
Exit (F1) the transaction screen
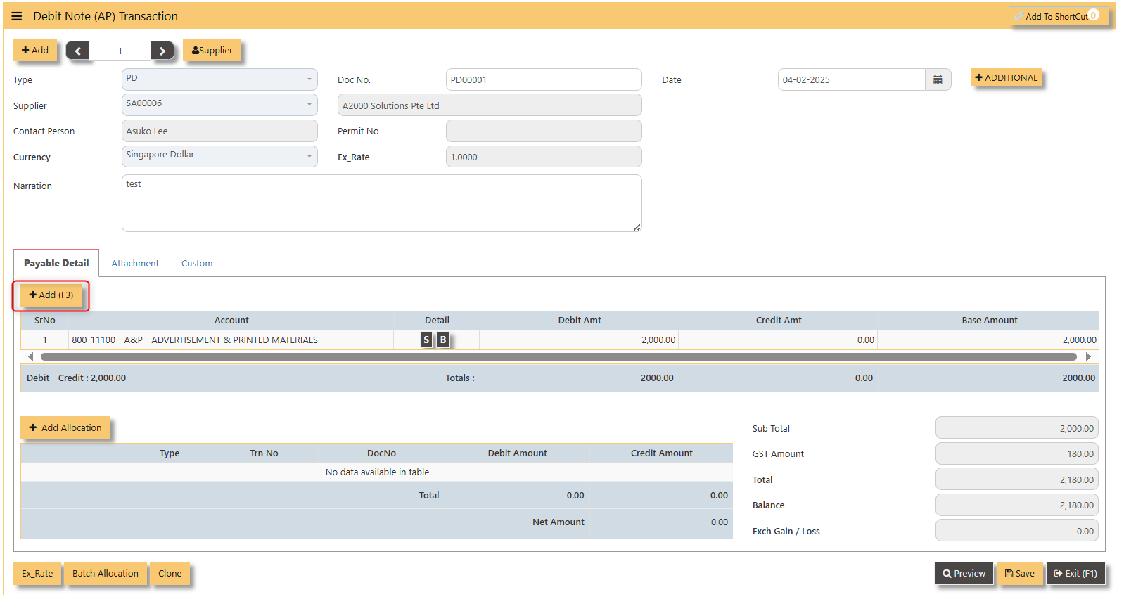click(1075, 573)
